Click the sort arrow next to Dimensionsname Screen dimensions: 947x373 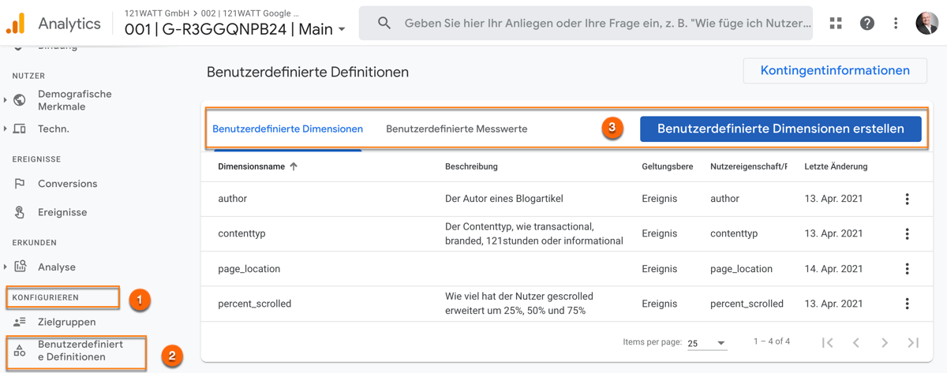294,166
